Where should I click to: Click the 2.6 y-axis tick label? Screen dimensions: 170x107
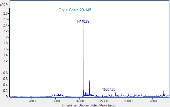6,19
